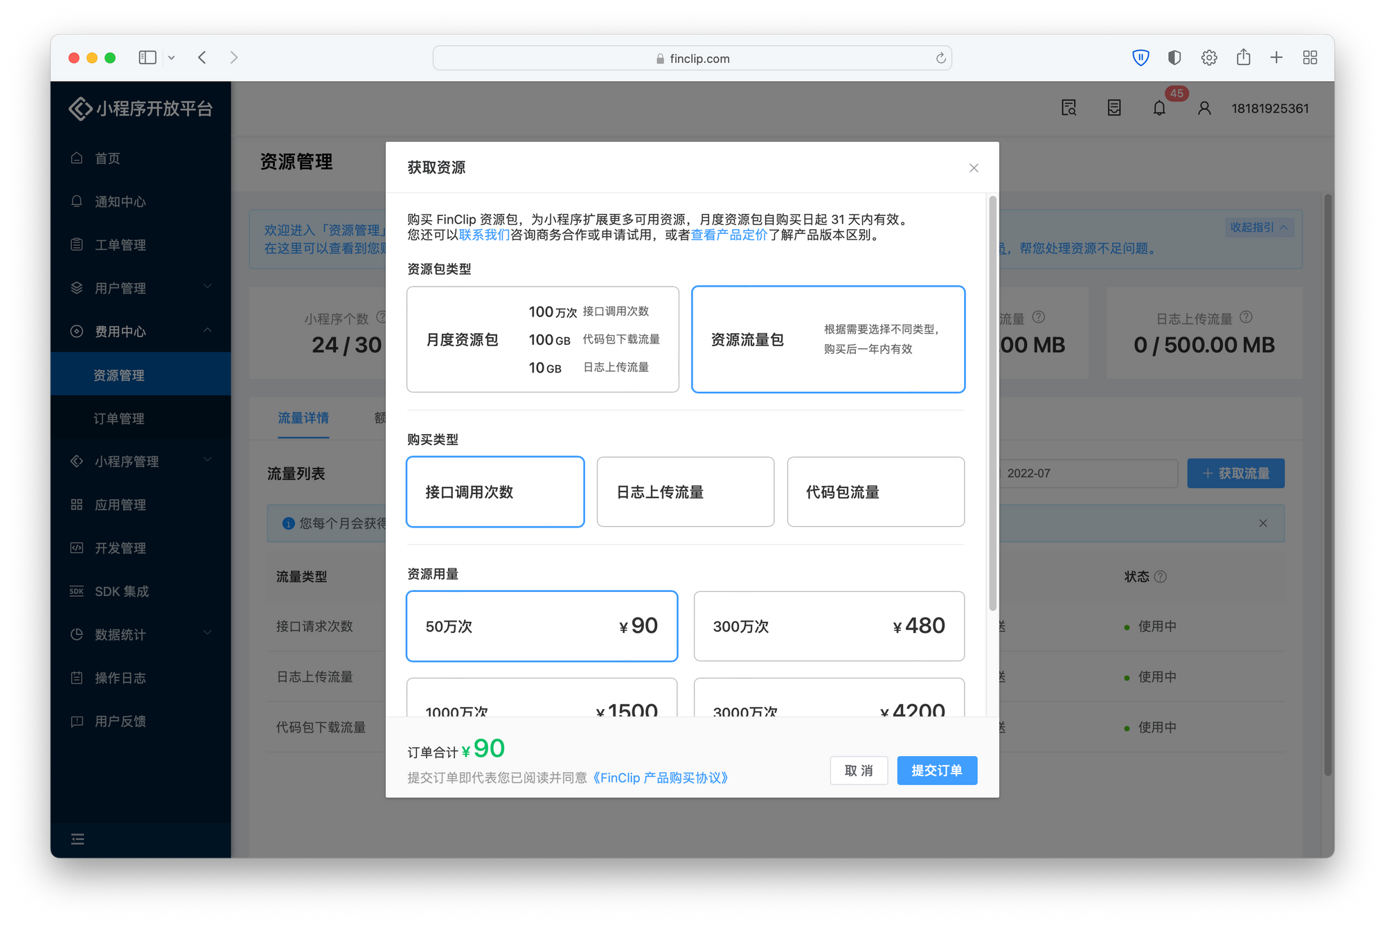Click the finclip.com address bar
1385x925 pixels.
click(692, 58)
